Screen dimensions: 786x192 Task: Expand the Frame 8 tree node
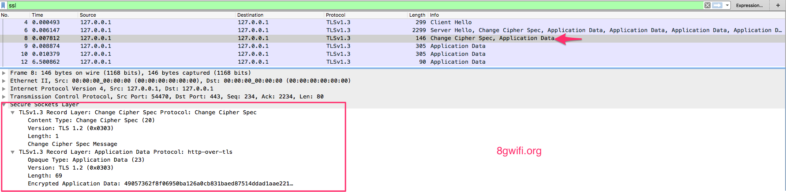pos(4,73)
